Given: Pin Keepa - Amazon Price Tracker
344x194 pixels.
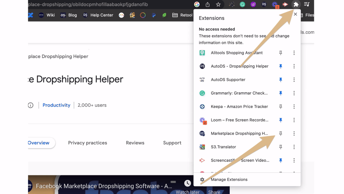Looking at the screenshot, I should 281,106.
